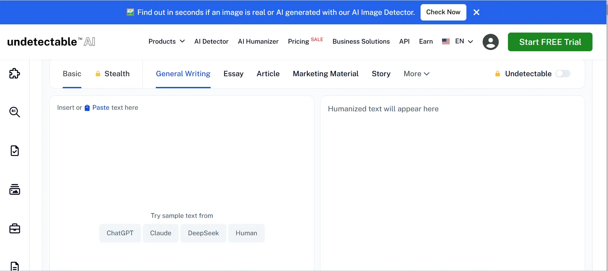The image size is (608, 271).
Task: Load DeepSeek sample text
Action: [203, 233]
